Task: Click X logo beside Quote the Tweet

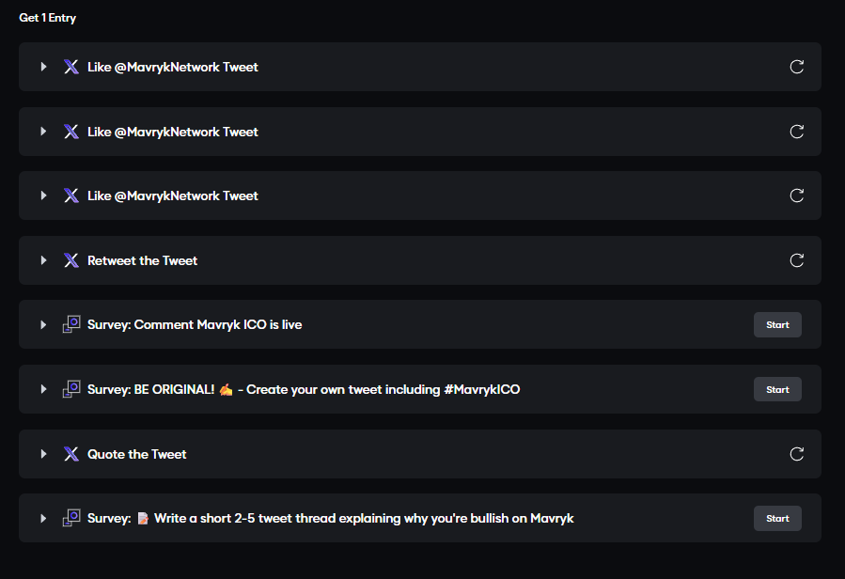Action: (x=71, y=454)
